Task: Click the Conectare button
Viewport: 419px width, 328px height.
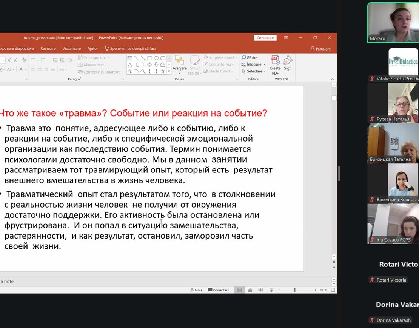Action: click(265, 38)
